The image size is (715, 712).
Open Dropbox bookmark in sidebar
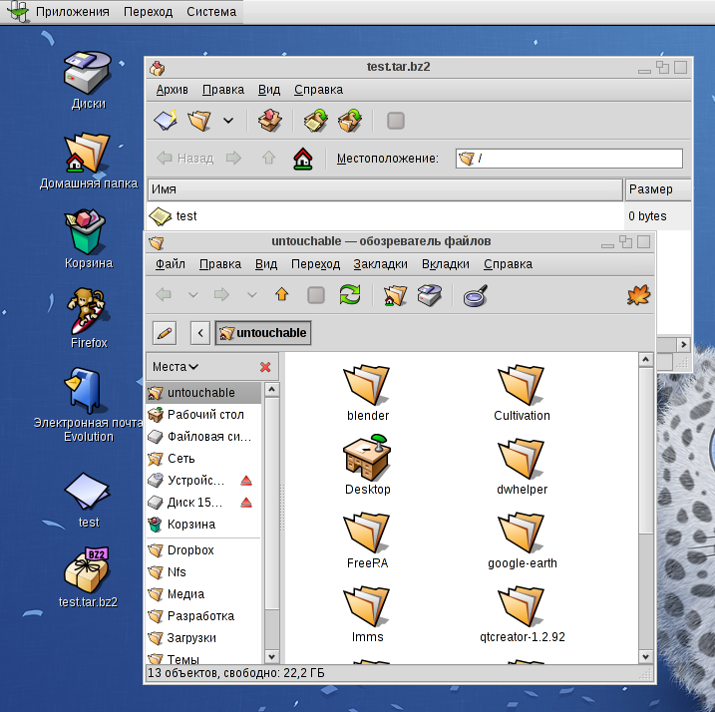point(203,550)
